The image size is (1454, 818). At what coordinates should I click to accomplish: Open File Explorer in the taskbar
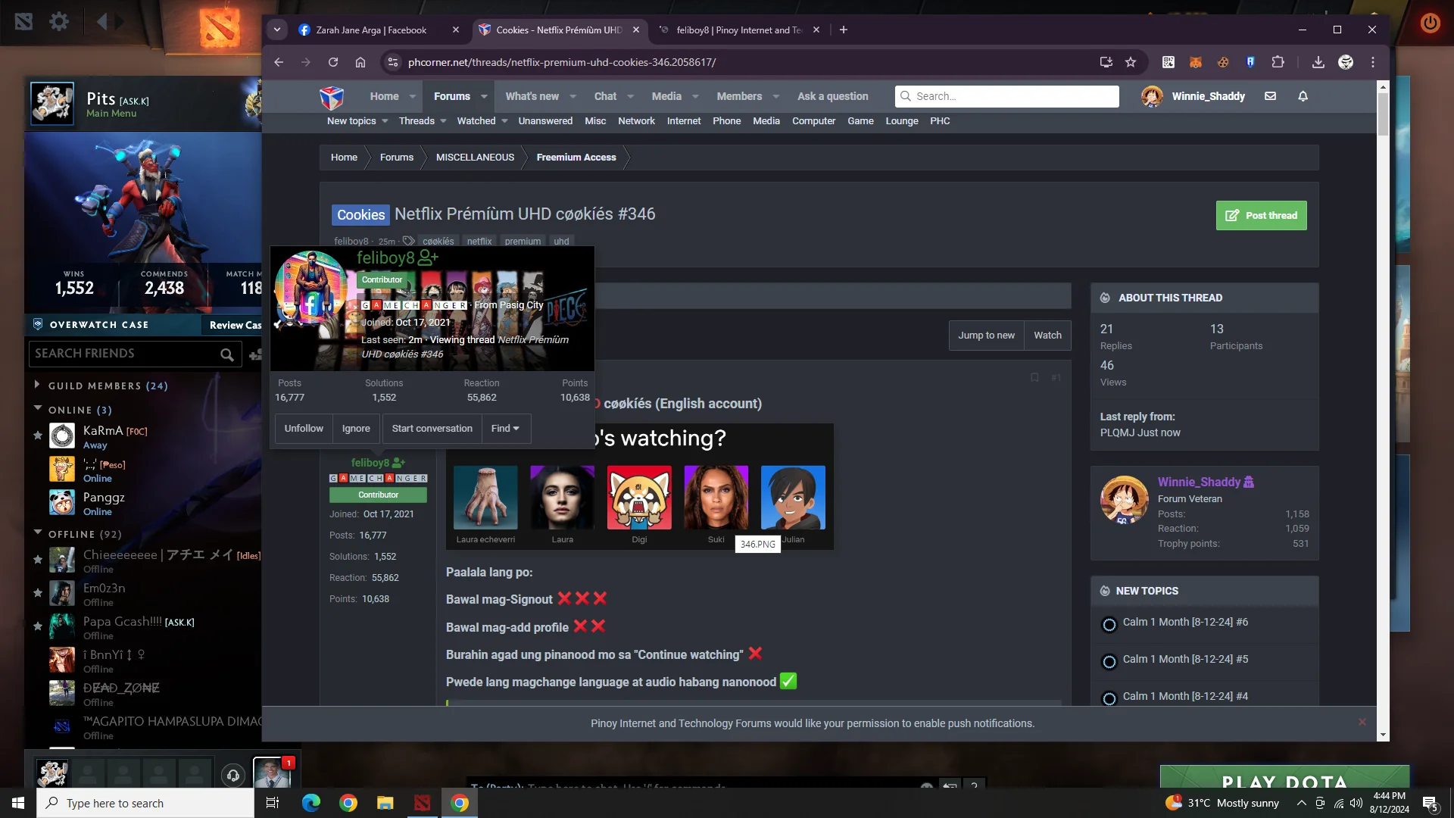(x=385, y=803)
